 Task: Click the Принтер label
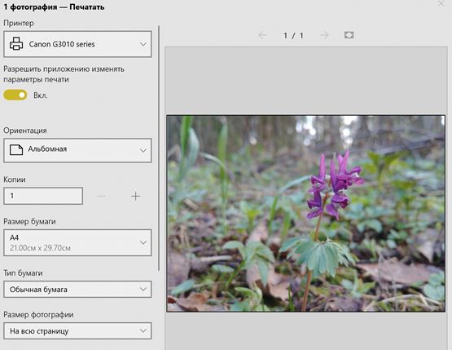pyautogui.click(x=19, y=23)
